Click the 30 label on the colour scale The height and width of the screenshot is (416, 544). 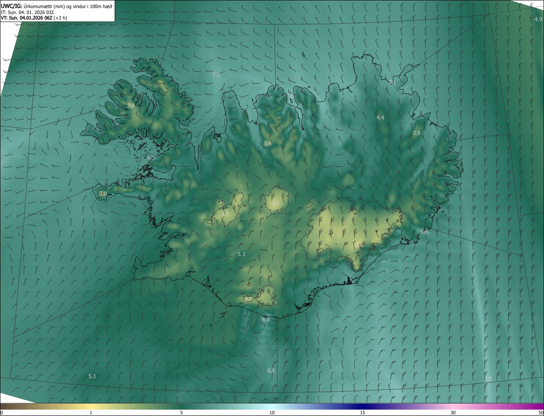coord(453,413)
